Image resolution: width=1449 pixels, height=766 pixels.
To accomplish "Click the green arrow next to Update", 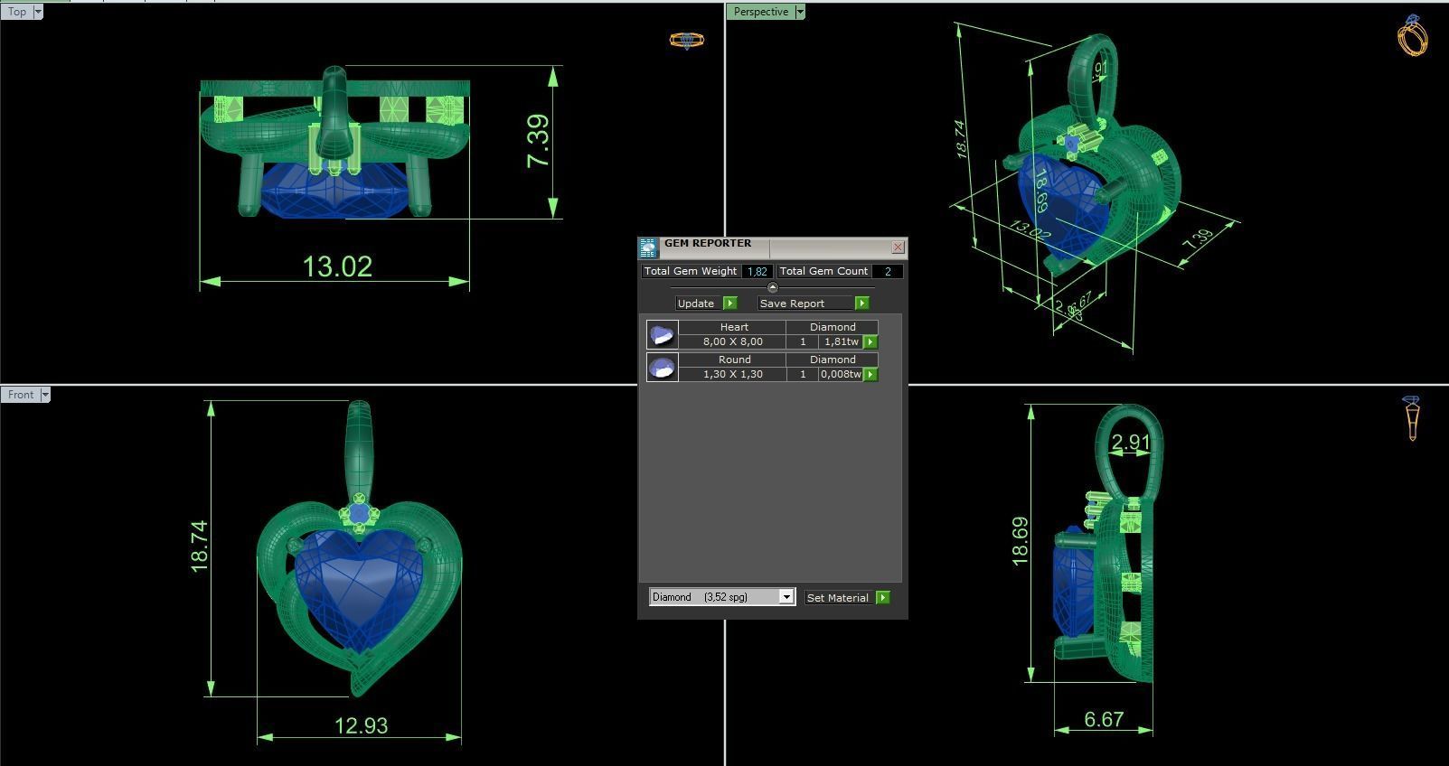I will pos(730,304).
